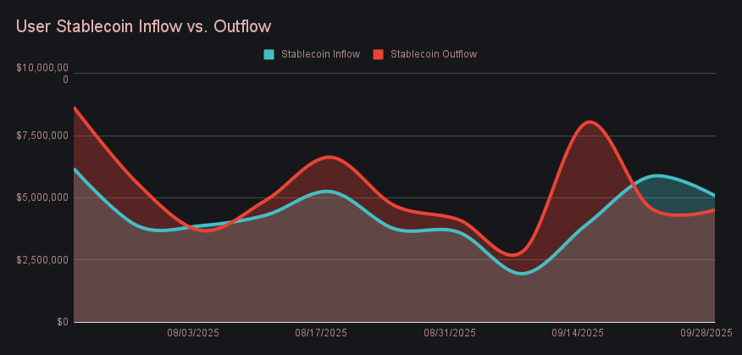Select the User Stablecoin Inflow vs. Outflow title
The image size is (742, 355).
click(x=143, y=26)
